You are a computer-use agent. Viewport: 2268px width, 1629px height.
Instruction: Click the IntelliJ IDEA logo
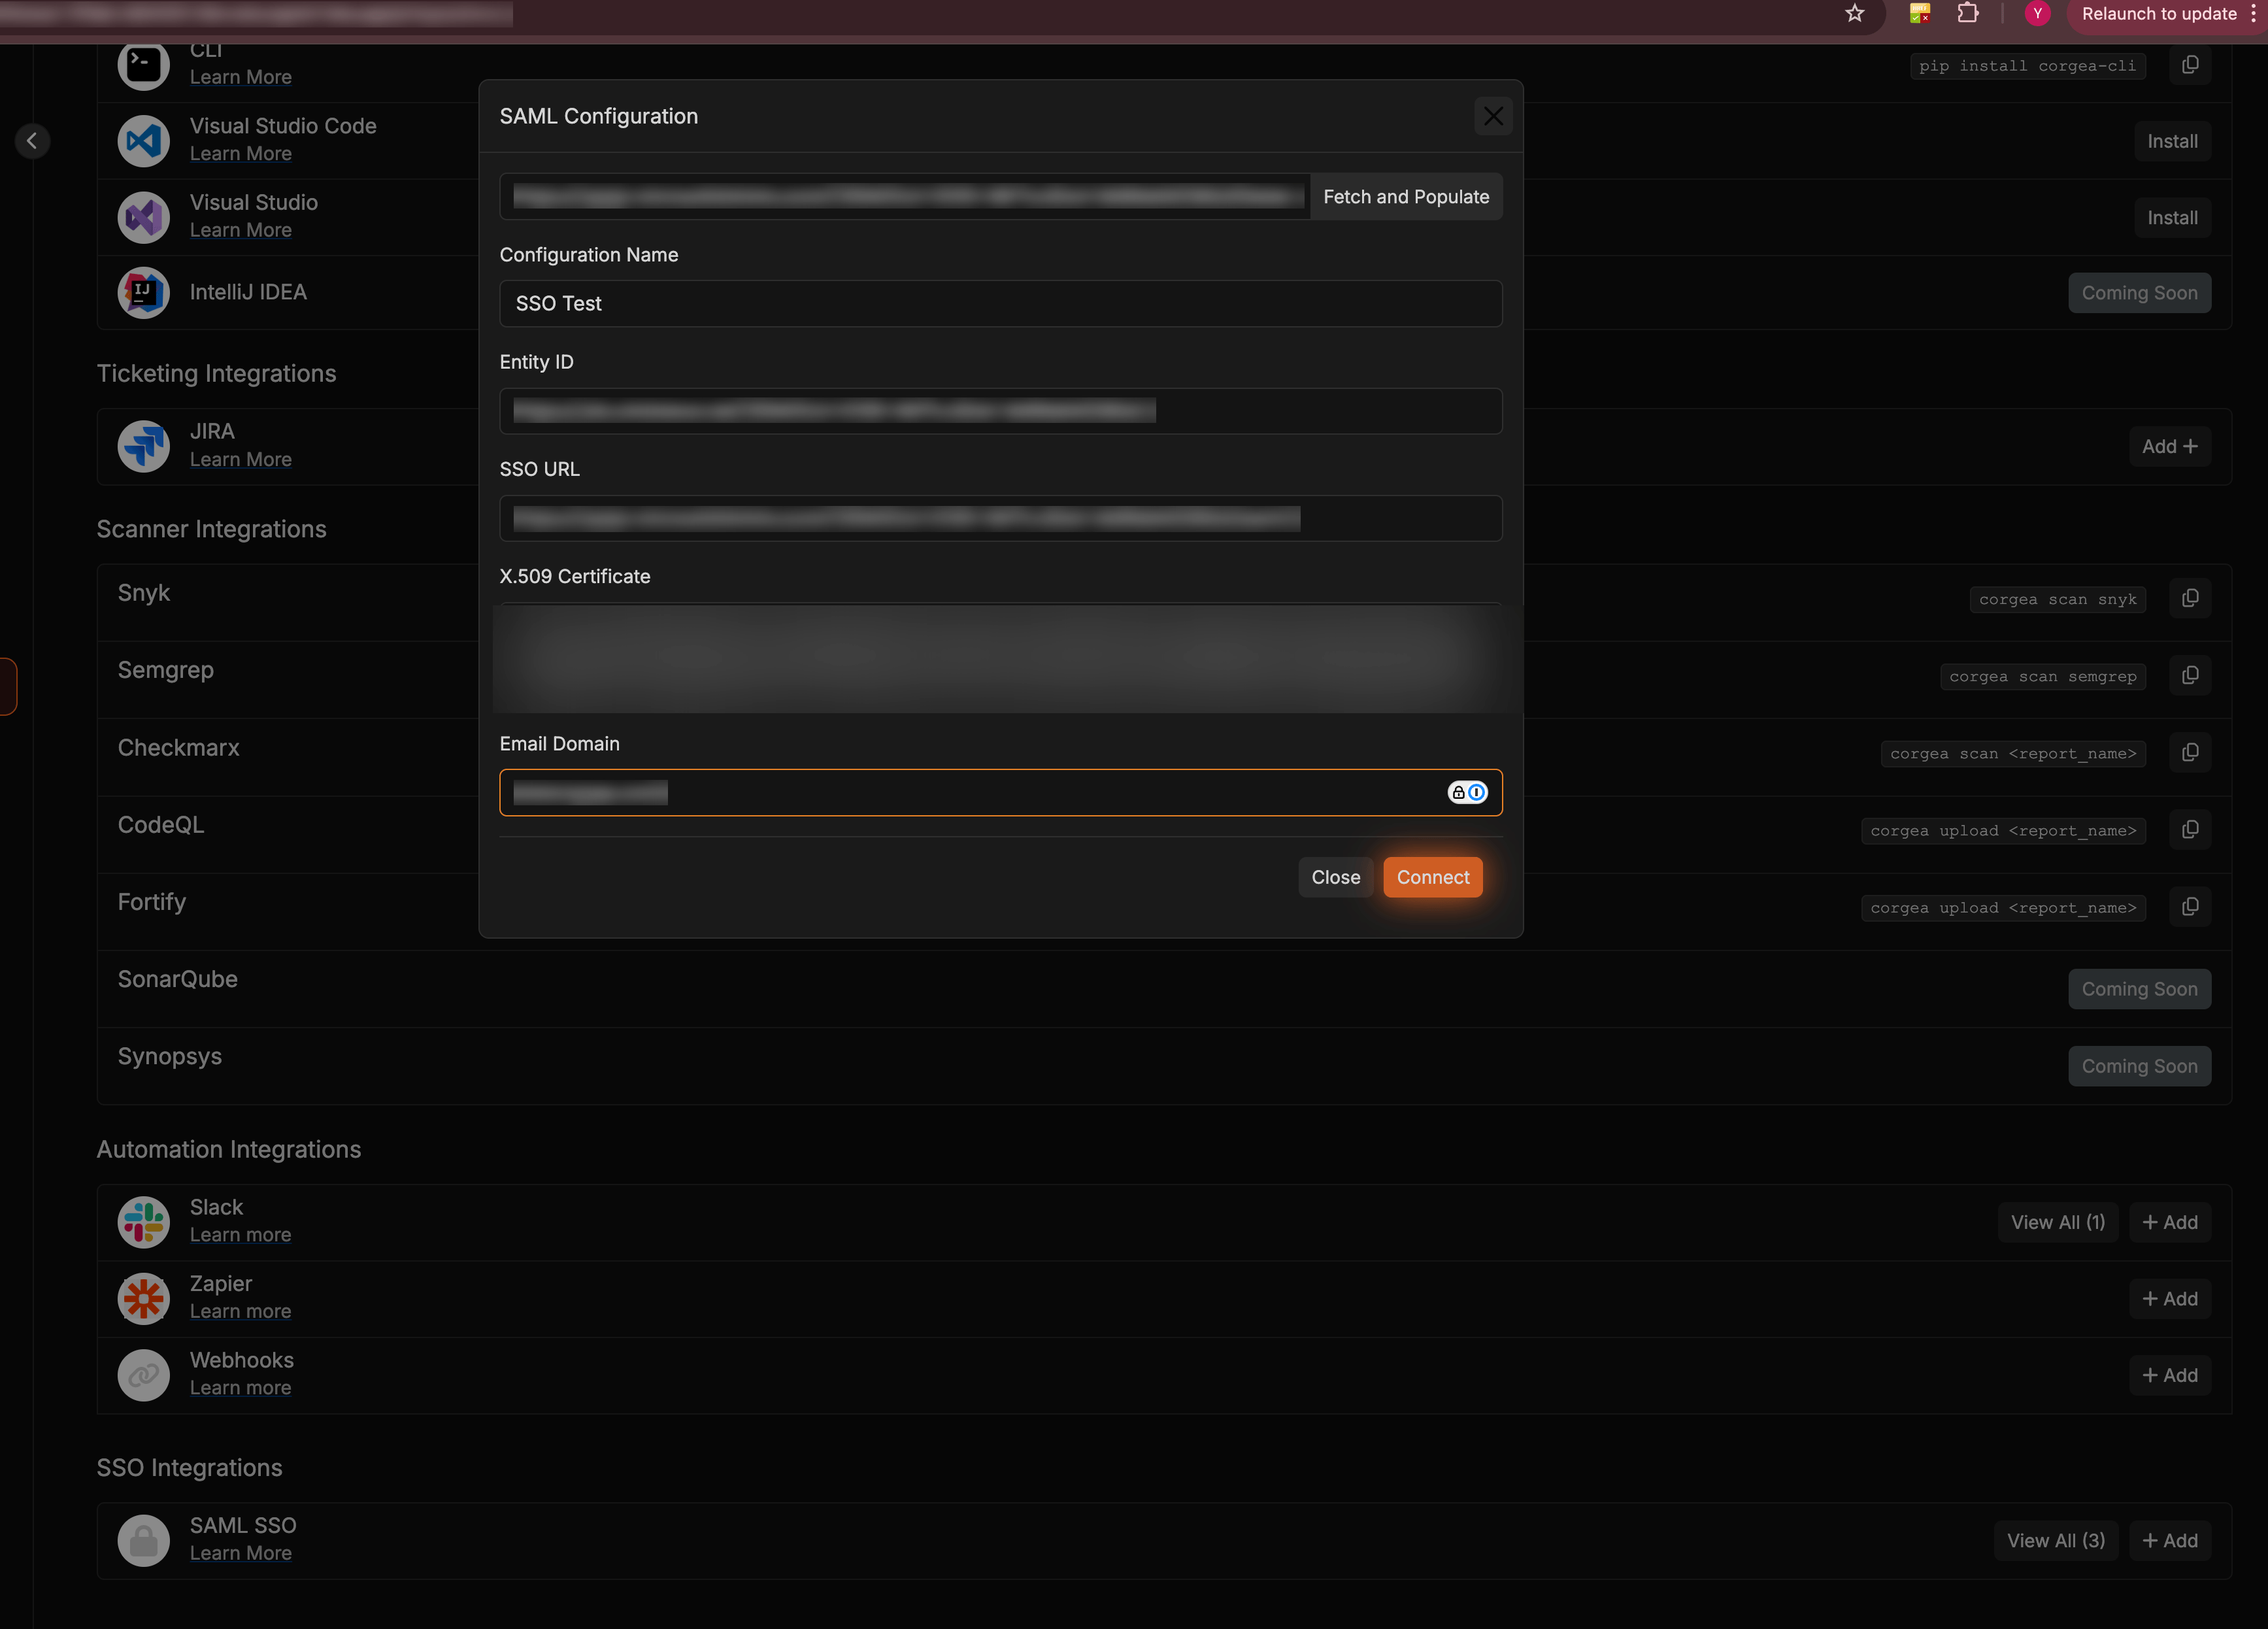(x=144, y=292)
